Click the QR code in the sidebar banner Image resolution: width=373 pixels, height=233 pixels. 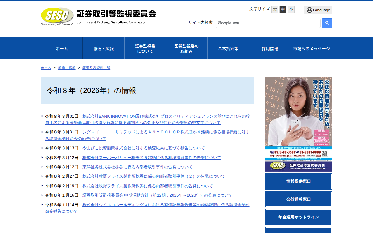[325, 153]
